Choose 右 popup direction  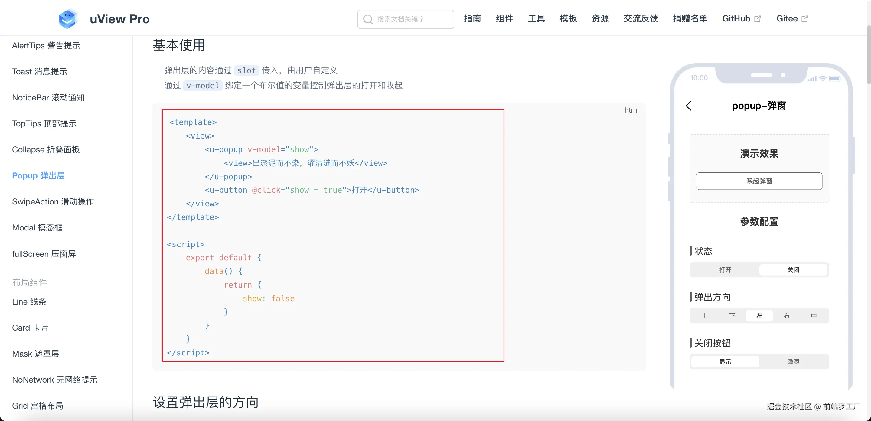point(786,315)
